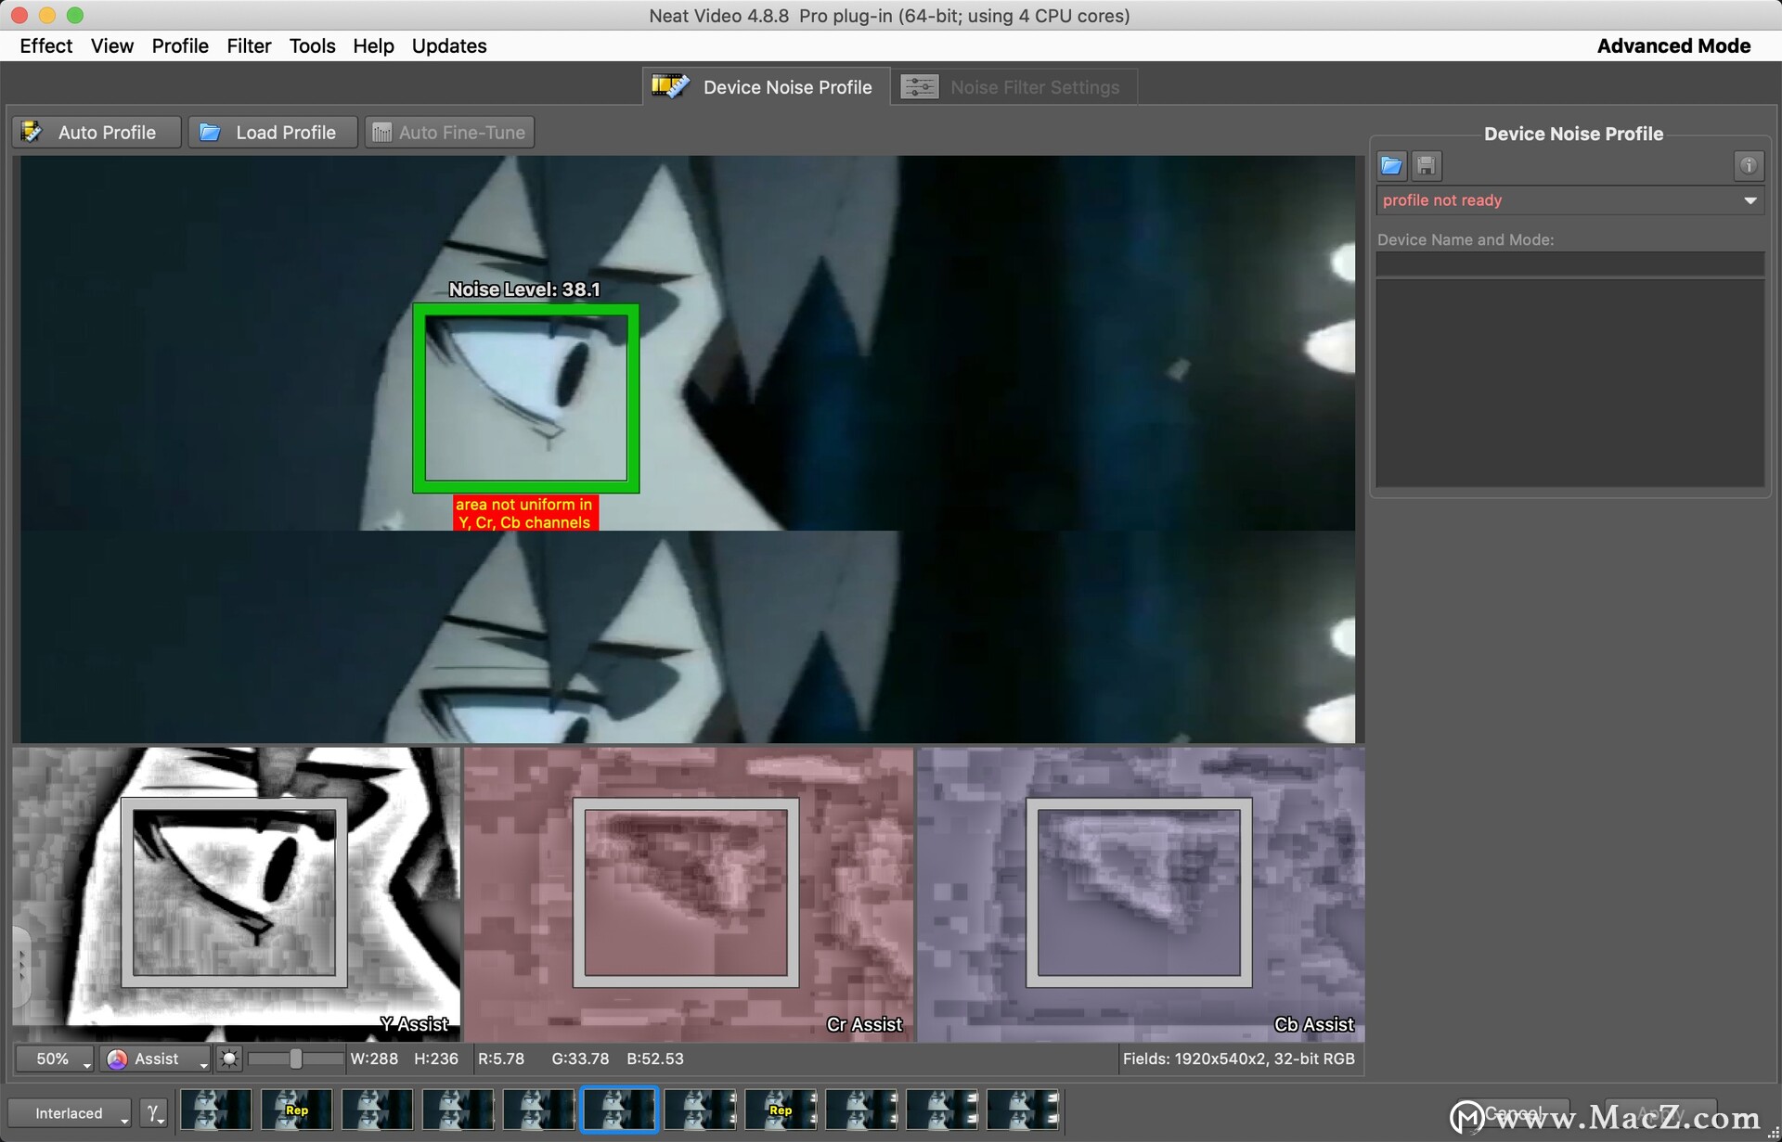Open the Tools menu
Screen dimensions: 1782x1142
(312, 45)
